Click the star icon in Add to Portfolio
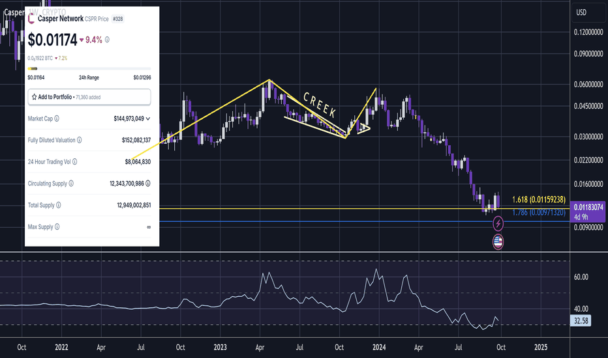Screen dimensions: 608x358 tap(34, 97)
